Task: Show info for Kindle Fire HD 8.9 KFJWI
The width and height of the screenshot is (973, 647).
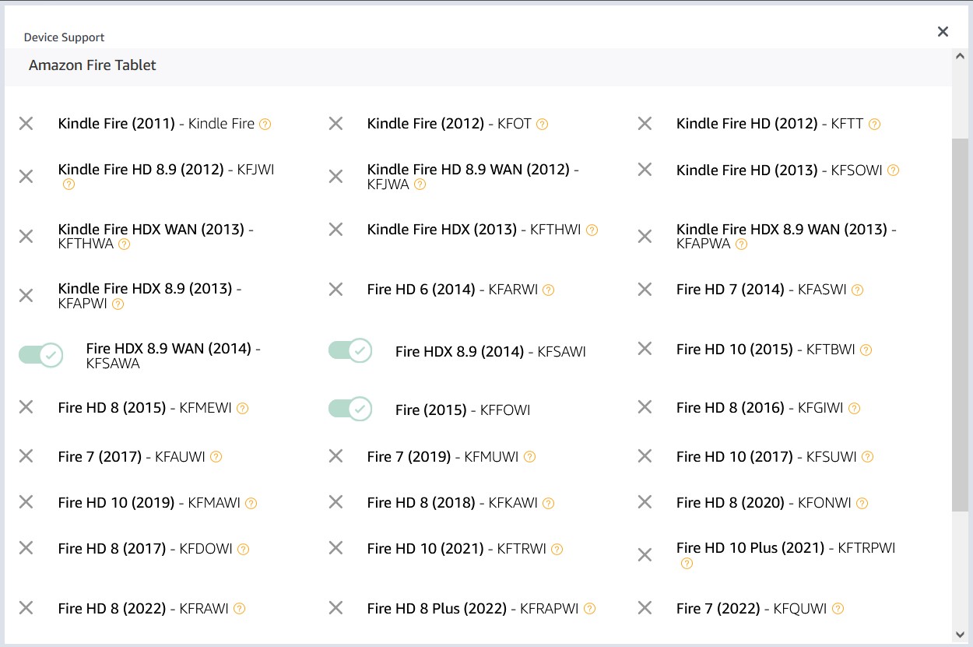Action: 68,185
